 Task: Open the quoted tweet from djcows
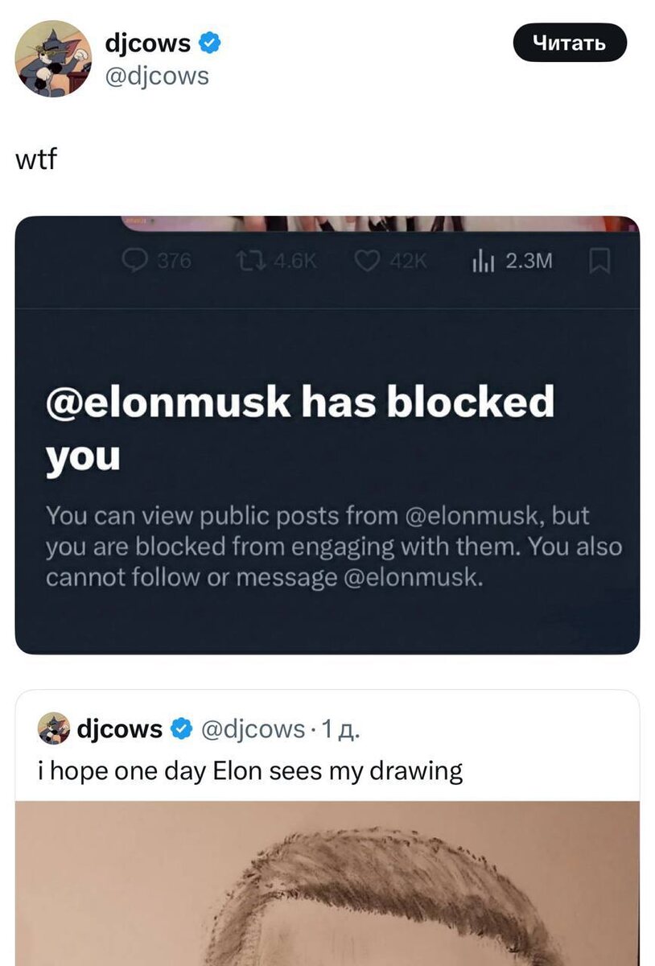[x=327, y=770]
